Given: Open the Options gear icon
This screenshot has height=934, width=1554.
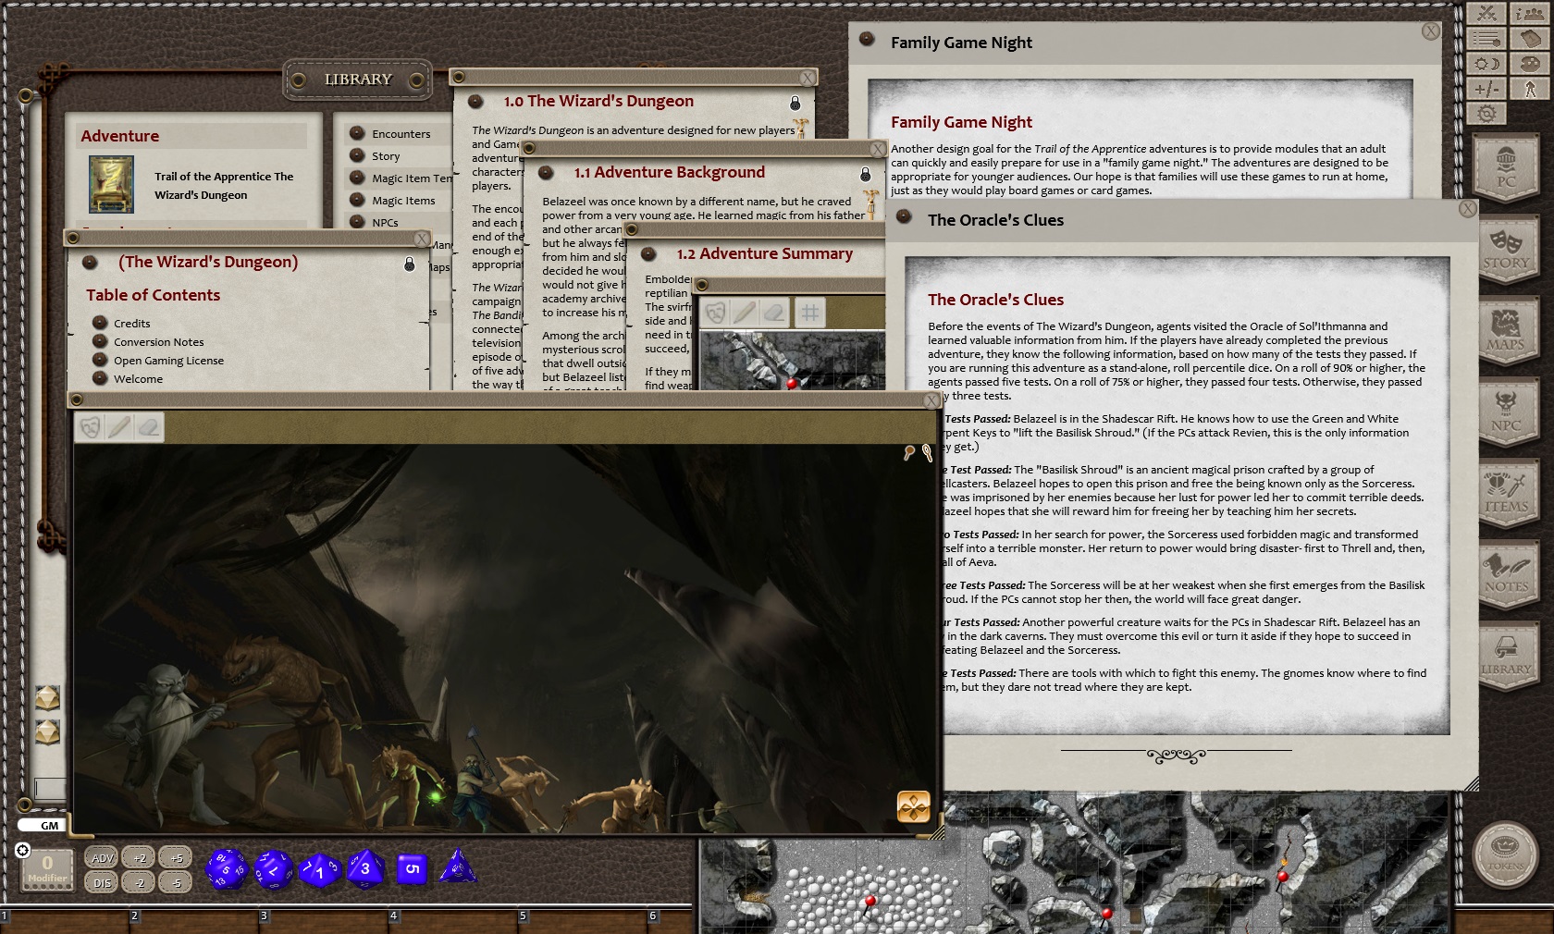Looking at the screenshot, I should tap(1486, 113).
